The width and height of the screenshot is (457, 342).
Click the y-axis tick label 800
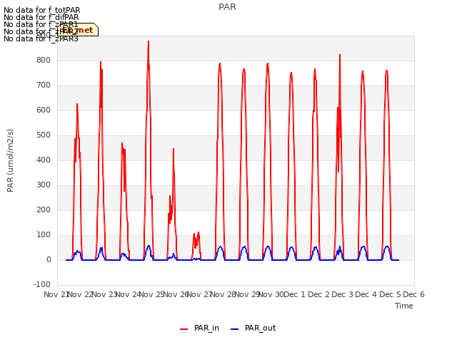[x=44, y=60]
